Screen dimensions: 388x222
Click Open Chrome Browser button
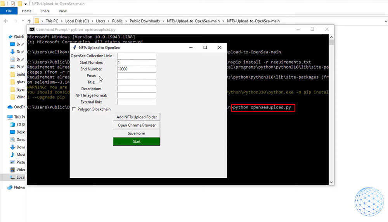pyautogui.click(x=137, y=125)
